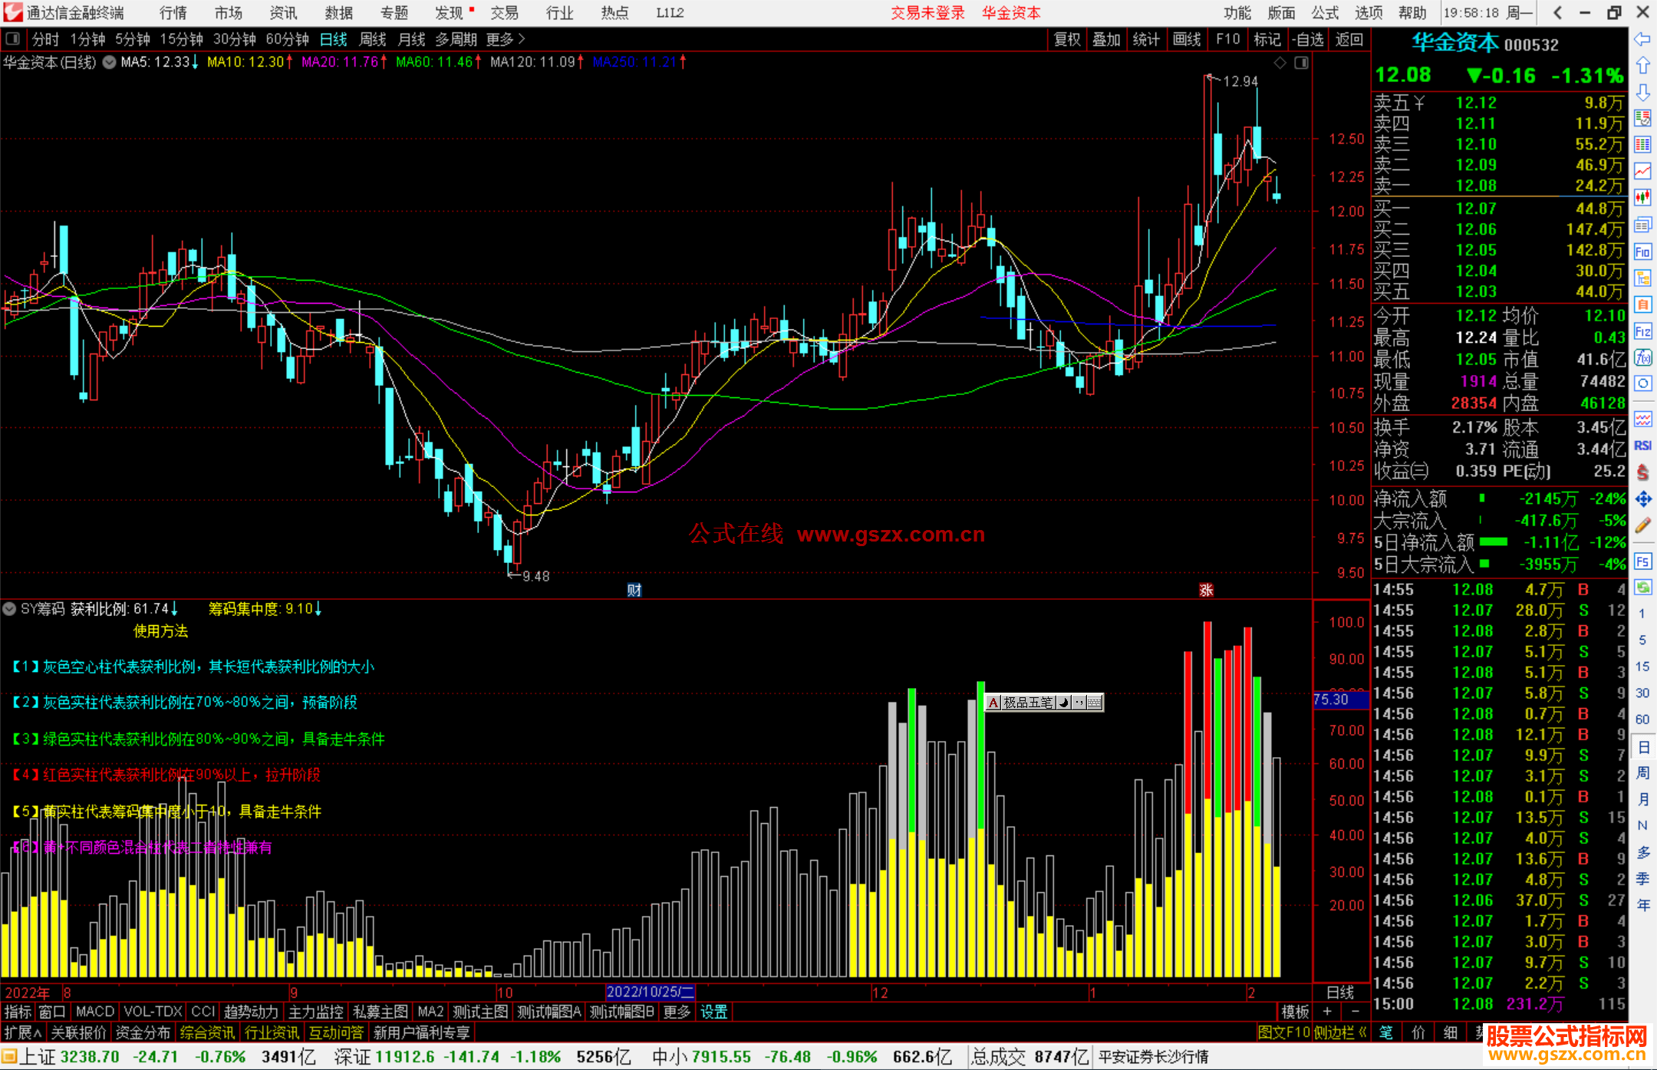Toggle the round icon next to 华金资本(日线)

[x=110, y=62]
